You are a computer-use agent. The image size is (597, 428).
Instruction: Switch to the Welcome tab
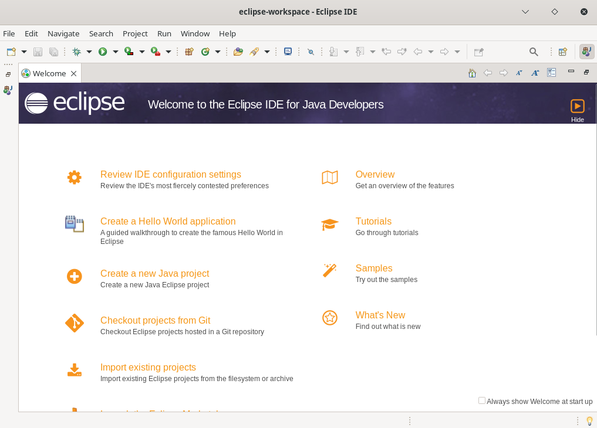[x=49, y=73]
